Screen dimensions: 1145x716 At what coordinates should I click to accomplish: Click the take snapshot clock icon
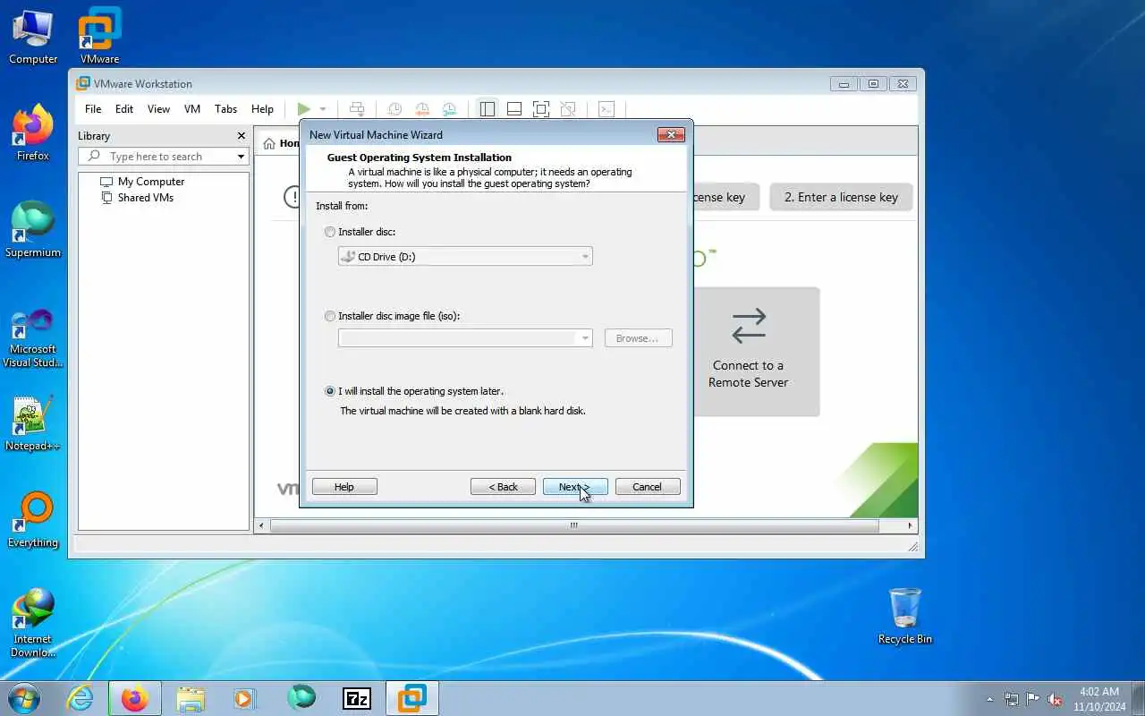pos(394,109)
